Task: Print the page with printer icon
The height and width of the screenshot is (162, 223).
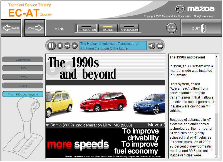Action: click(160, 46)
